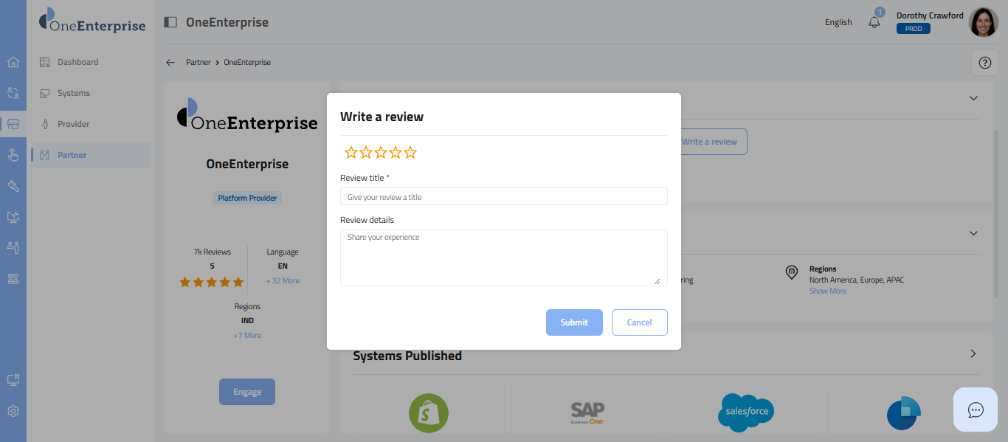Click the back arrow beside Partner breadcrumb
This screenshot has width=1008, height=442.
click(170, 63)
